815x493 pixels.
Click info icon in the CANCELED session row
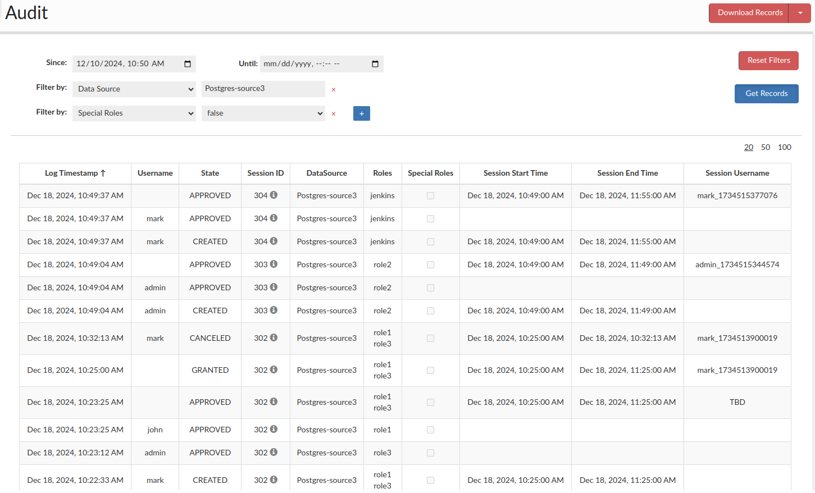274,337
